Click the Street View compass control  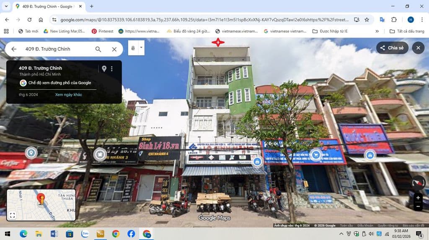click(x=418, y=183)
